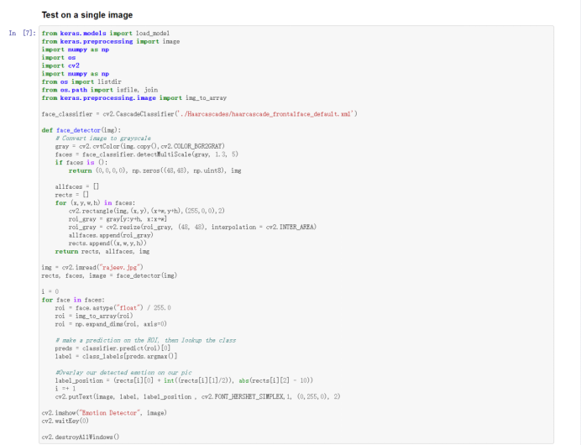Click 'allfaces.append(roi_gray)' line
The height and width of the screenshot is (445, 581).
[111, 235]
